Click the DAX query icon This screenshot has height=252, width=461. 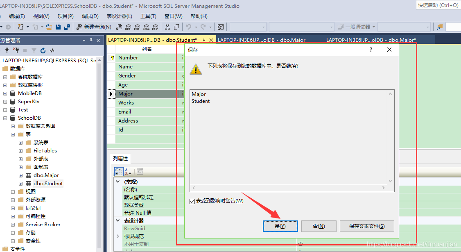coord(155,27)
